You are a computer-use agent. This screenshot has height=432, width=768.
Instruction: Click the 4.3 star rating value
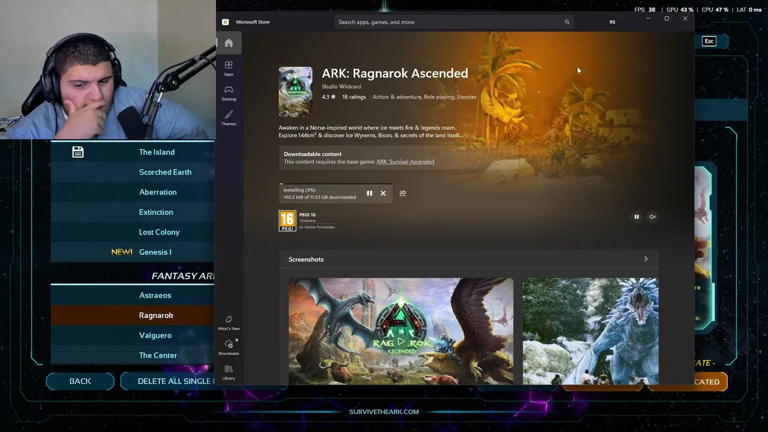click(x=329, y=97)
